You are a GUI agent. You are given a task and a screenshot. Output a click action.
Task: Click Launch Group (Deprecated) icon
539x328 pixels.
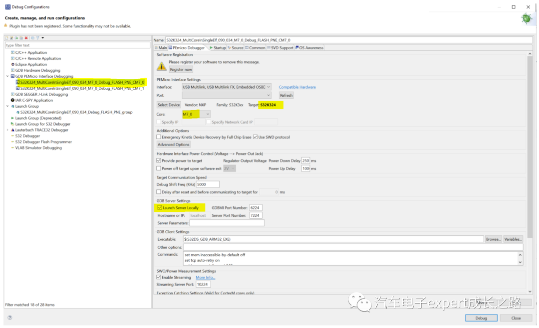(12, 118)
